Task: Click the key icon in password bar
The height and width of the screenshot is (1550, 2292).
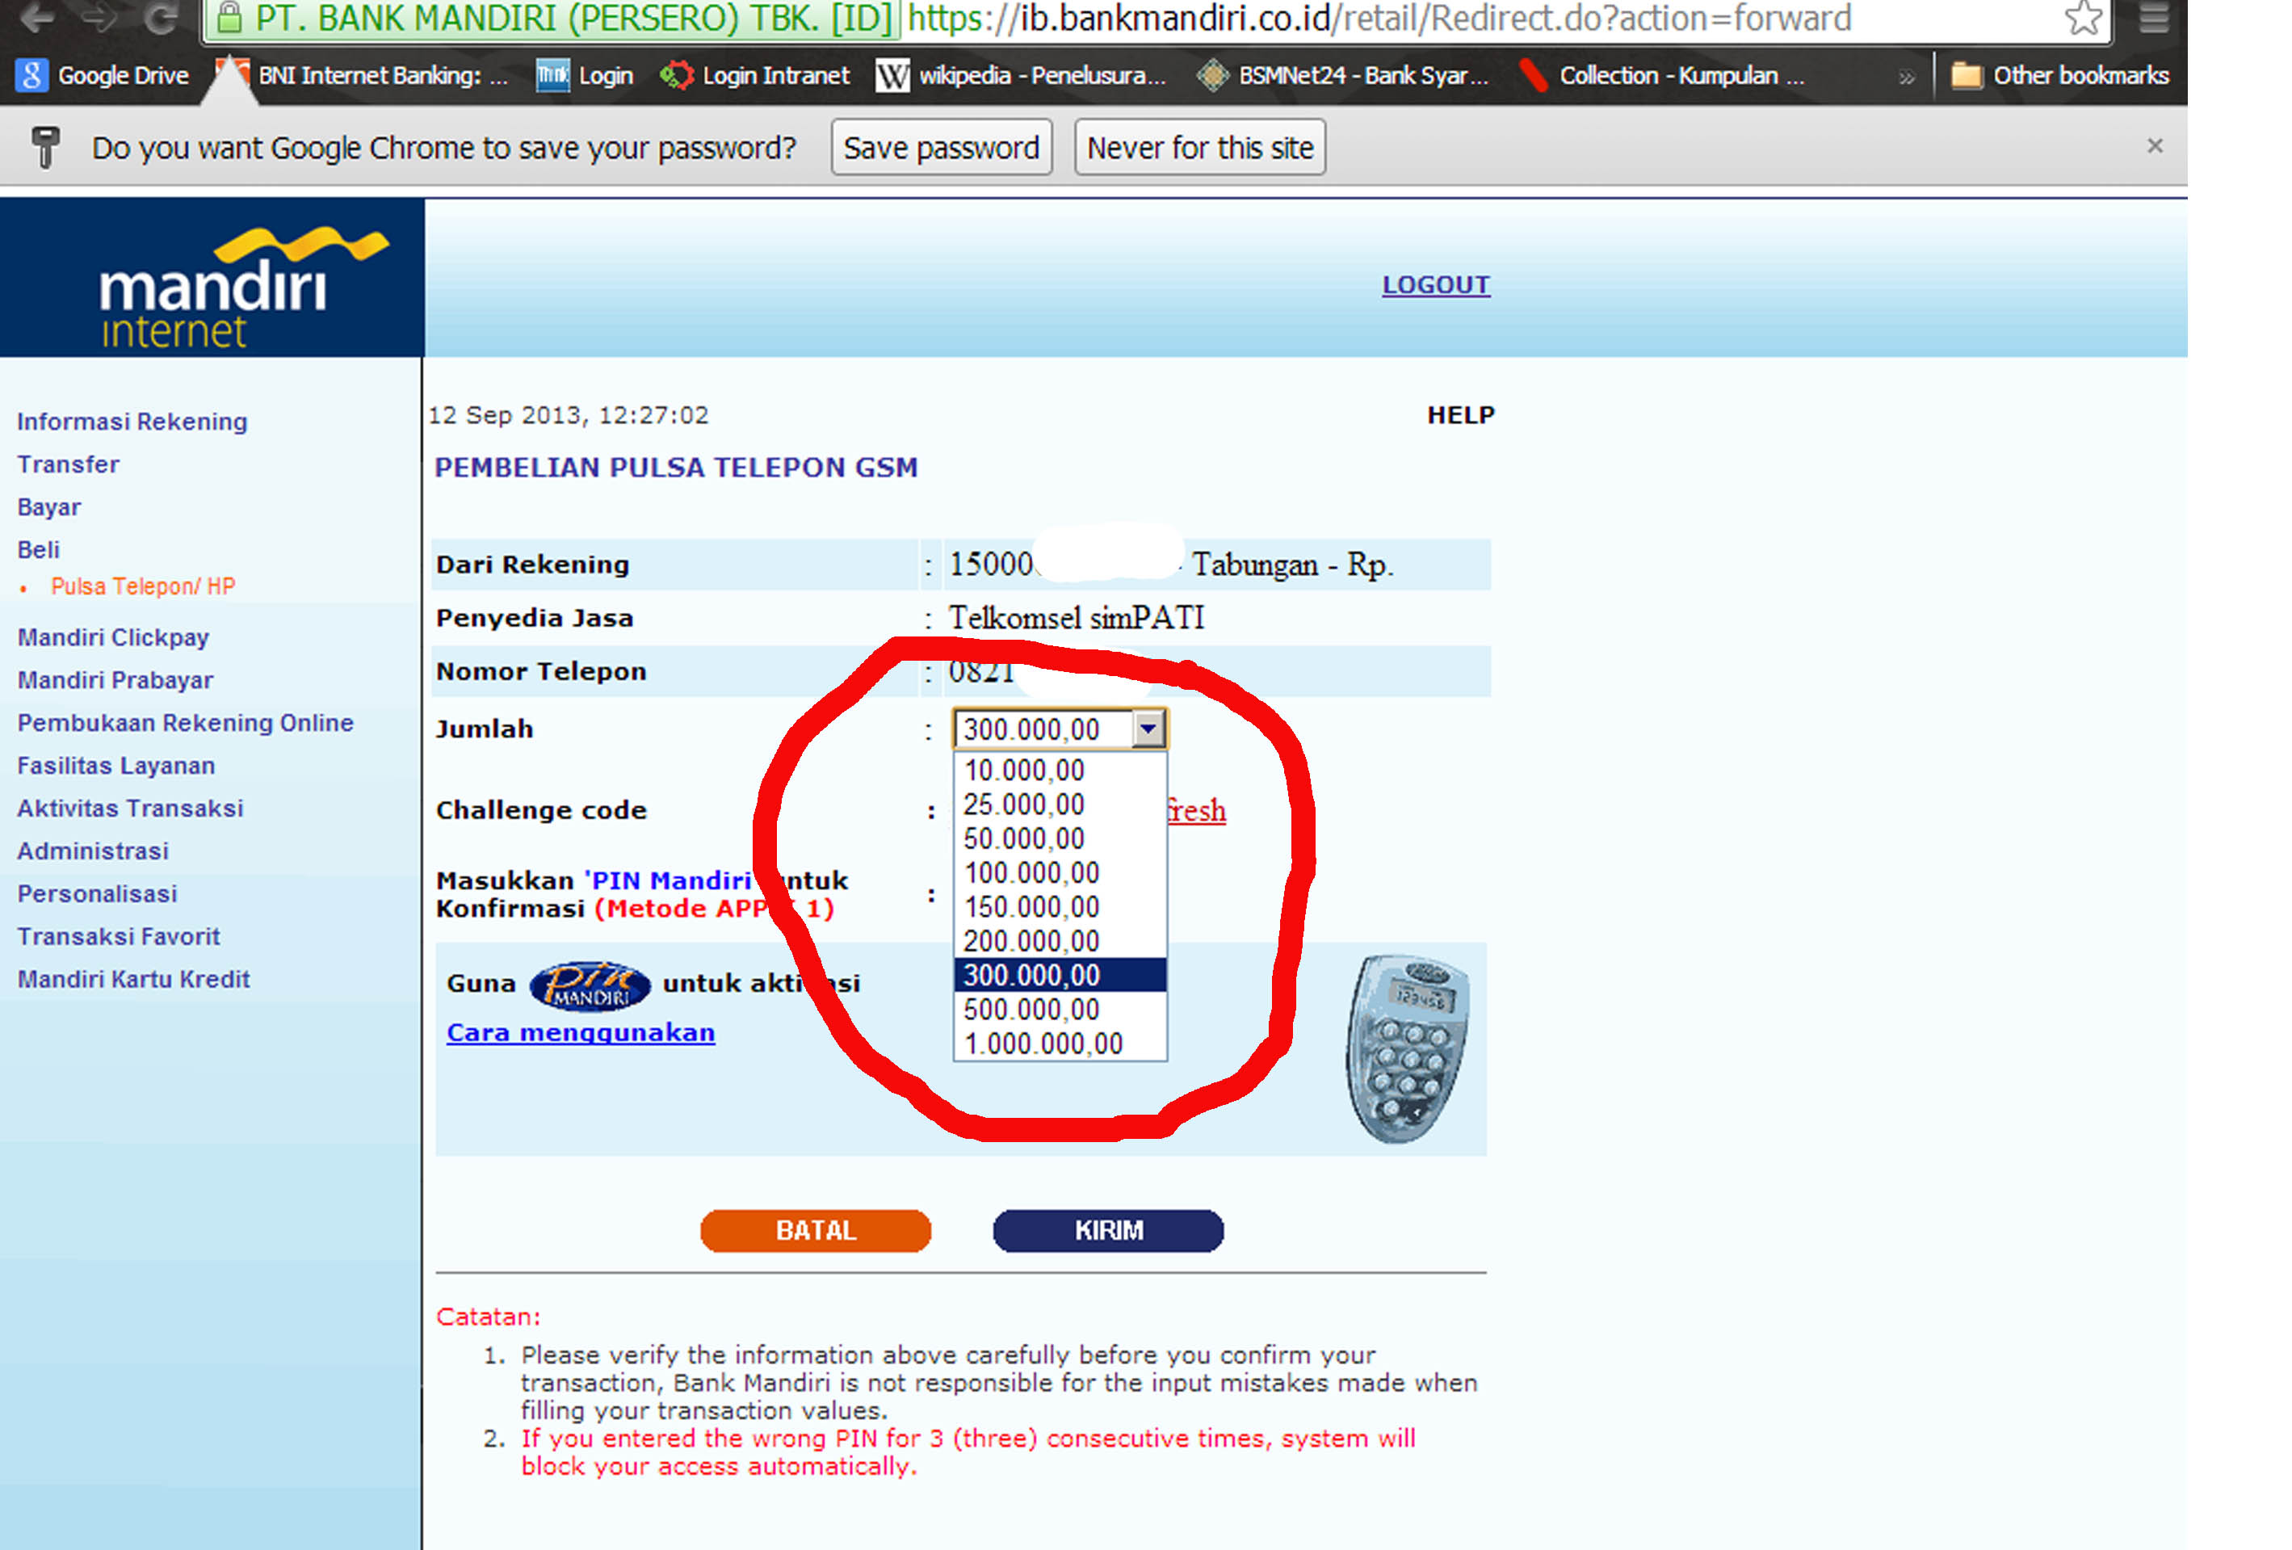Action: pos(45,147)
